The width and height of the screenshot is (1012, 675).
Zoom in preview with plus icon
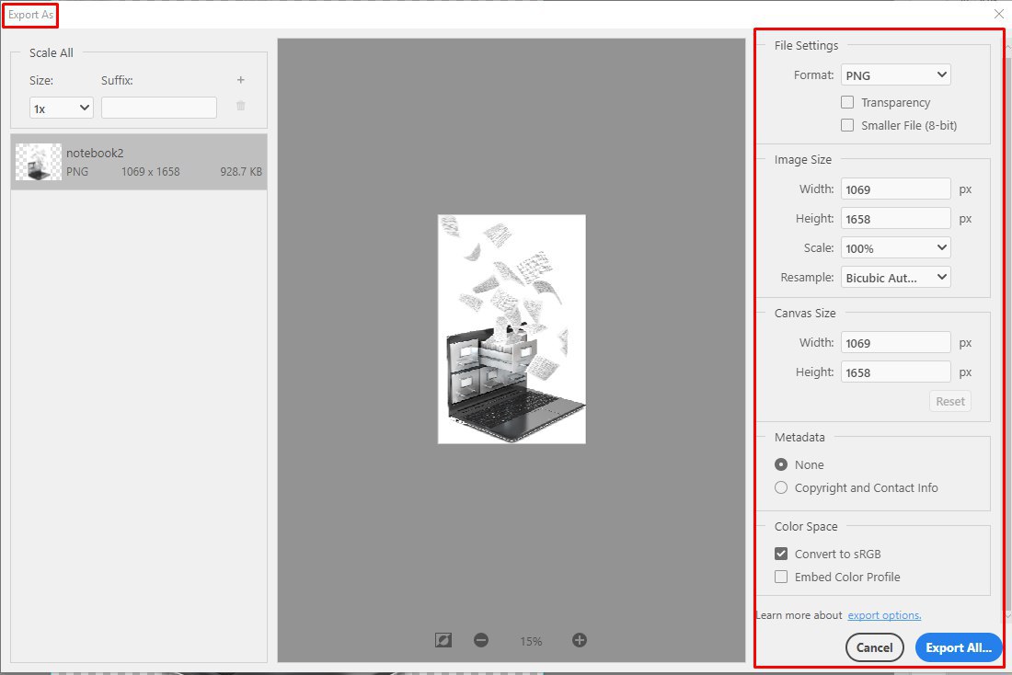580,640
